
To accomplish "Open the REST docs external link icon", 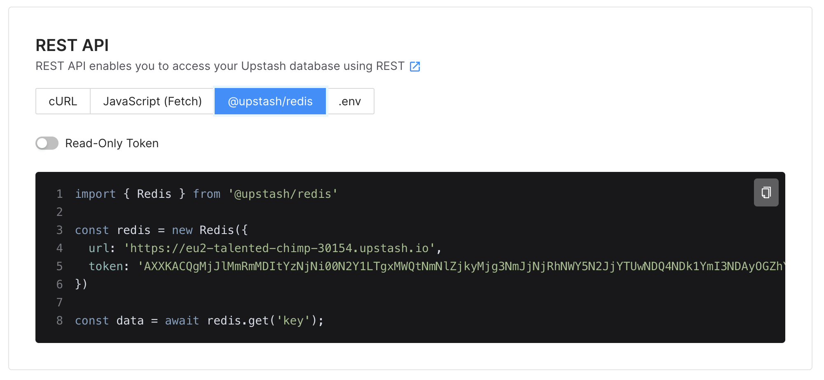I will pyautogui.click(x=415, y=67).
